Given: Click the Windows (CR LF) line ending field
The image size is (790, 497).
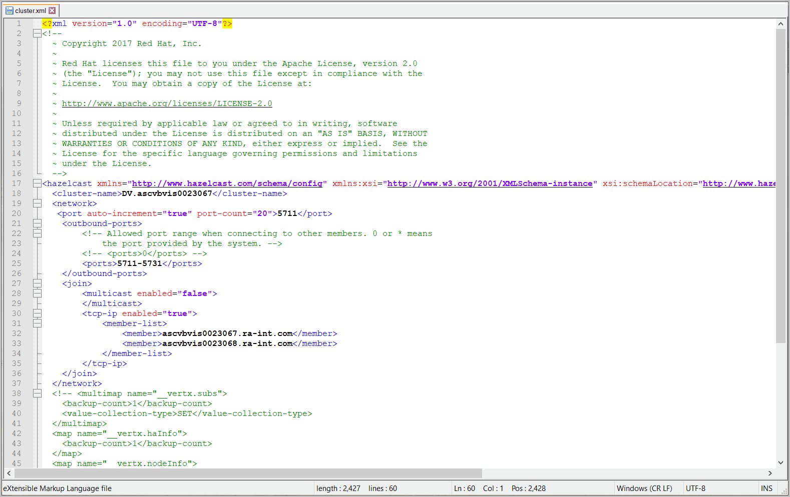Looking at the screenshot, I should (644, 488).
